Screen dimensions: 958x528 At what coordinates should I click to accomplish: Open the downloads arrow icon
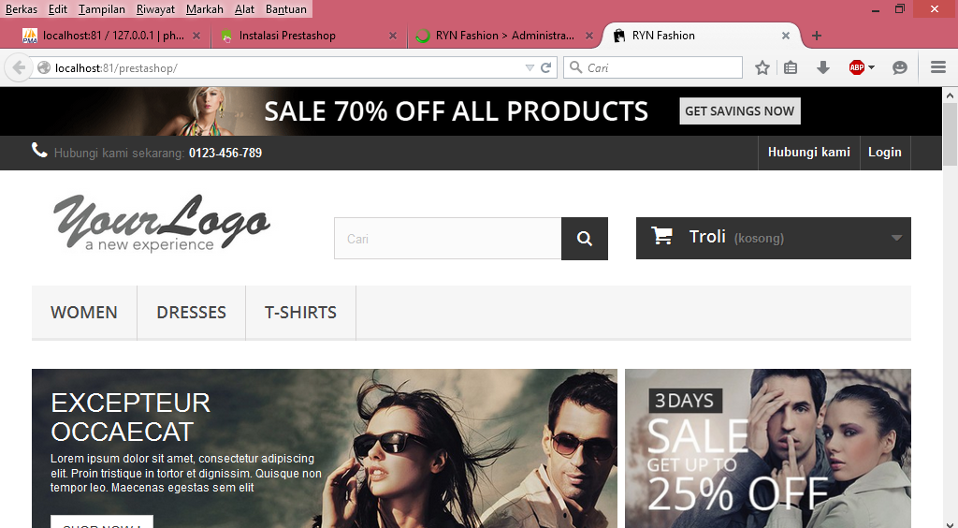click(x=823, y=67)
